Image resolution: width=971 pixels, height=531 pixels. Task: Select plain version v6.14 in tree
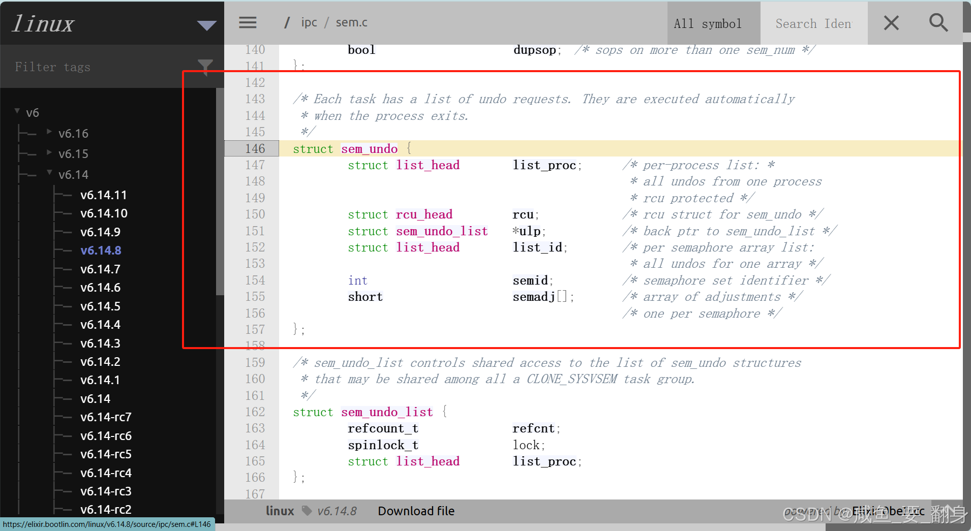click(95, 399)
